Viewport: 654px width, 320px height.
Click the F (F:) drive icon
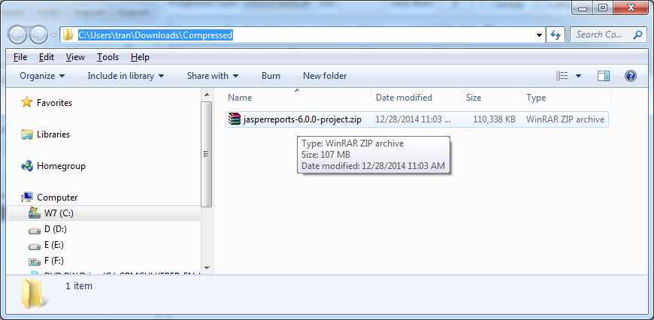(x=34, y=261)
